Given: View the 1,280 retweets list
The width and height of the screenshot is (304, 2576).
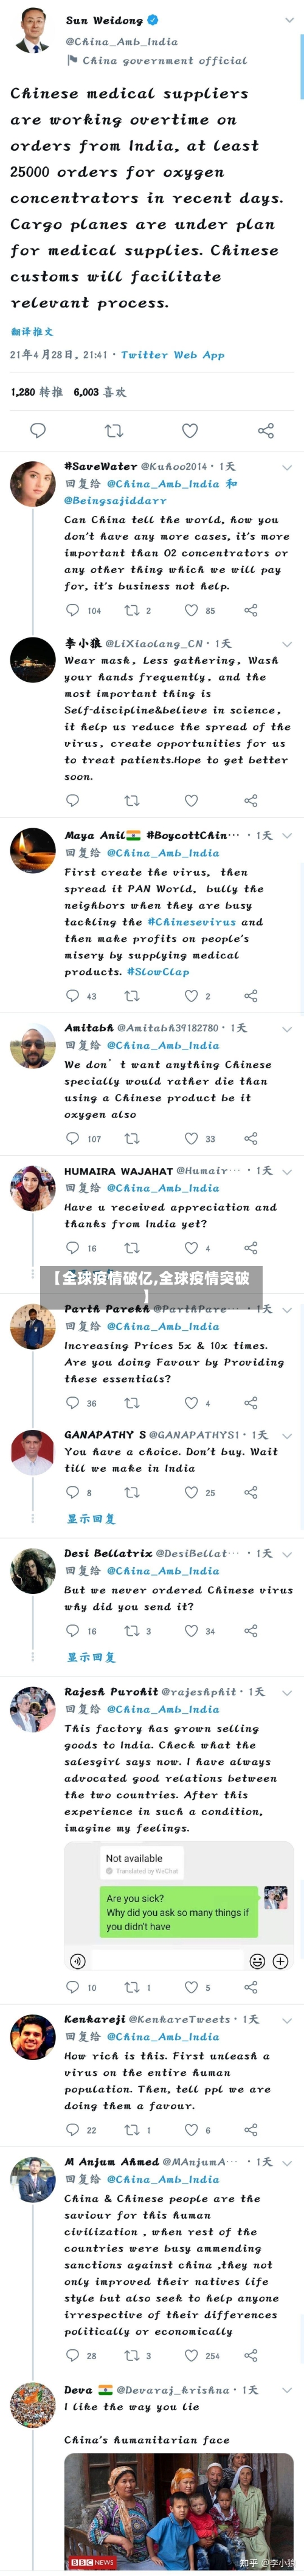Looking at the screenshot, I should (36, 392).
